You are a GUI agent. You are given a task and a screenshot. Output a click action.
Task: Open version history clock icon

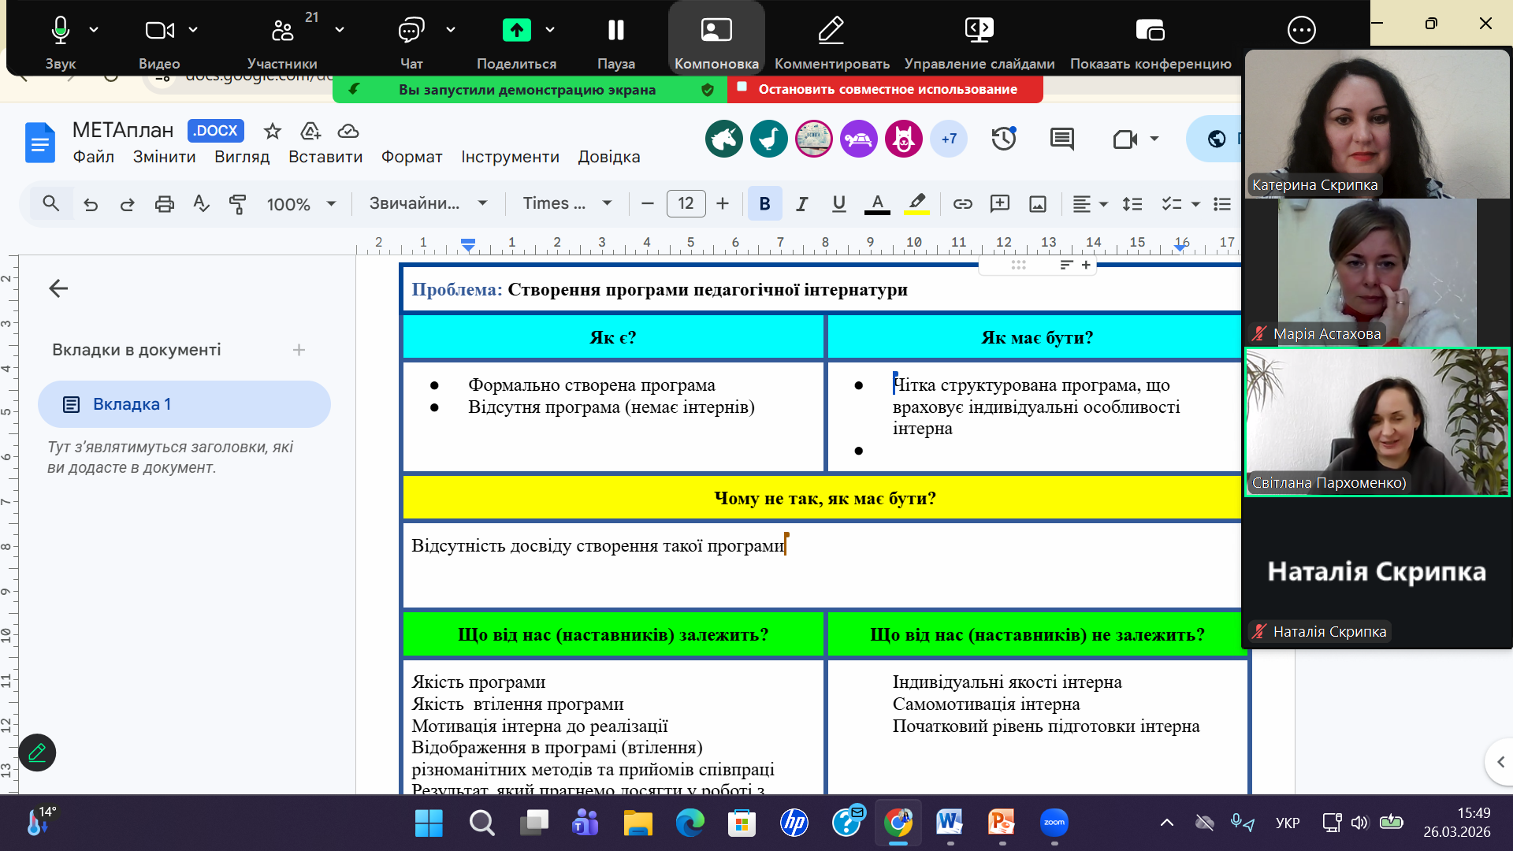point(1003,139)
